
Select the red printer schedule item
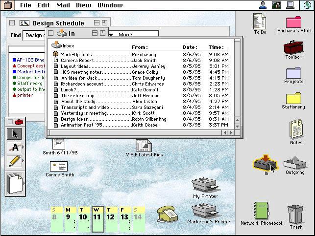pos(23,95)
